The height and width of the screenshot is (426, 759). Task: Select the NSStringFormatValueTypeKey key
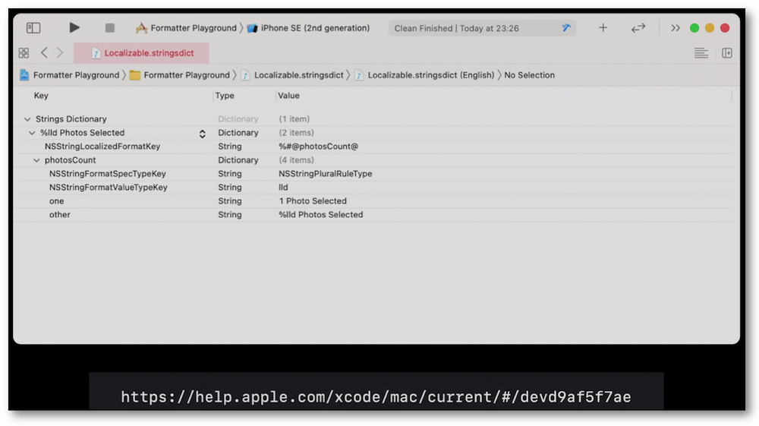(108, 188)
